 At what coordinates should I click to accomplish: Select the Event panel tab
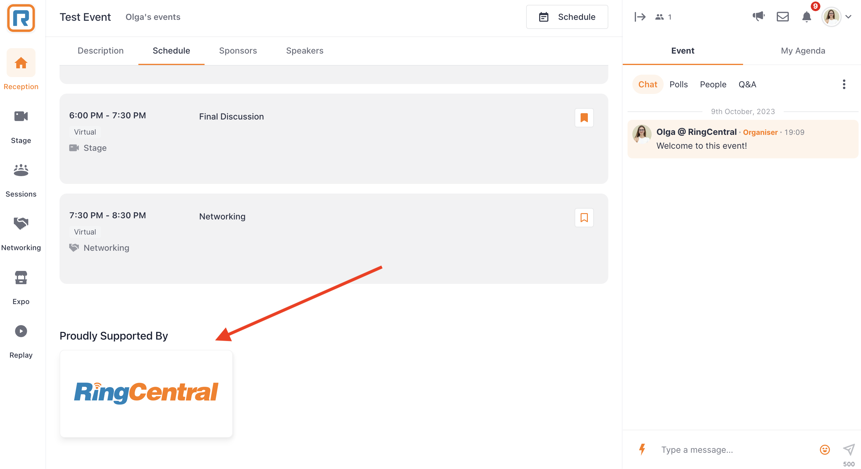683,51
